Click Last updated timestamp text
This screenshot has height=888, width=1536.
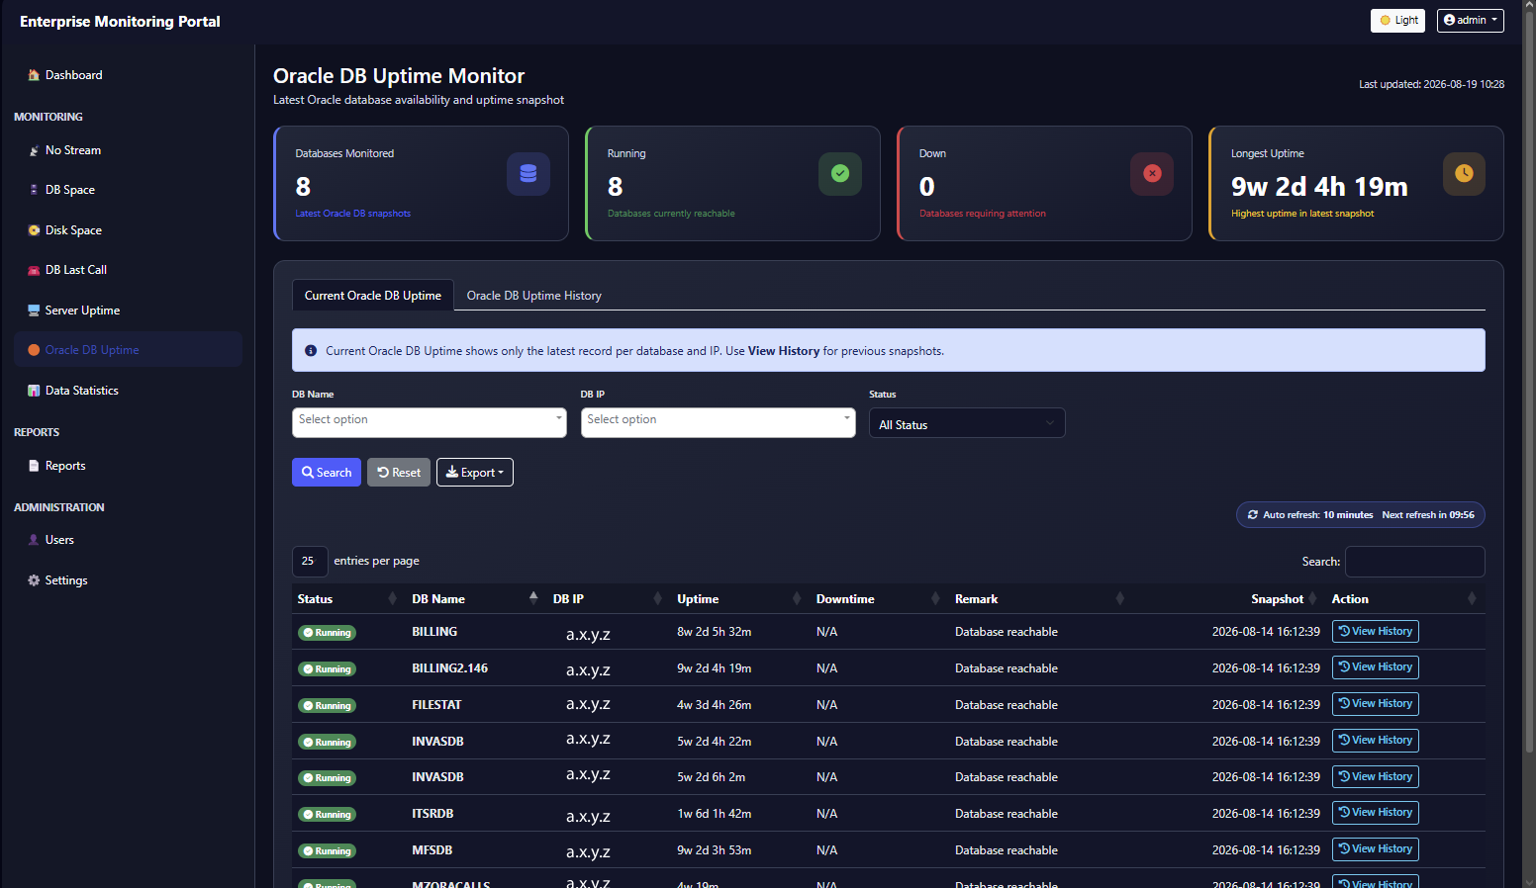(x=1431, y=85)
